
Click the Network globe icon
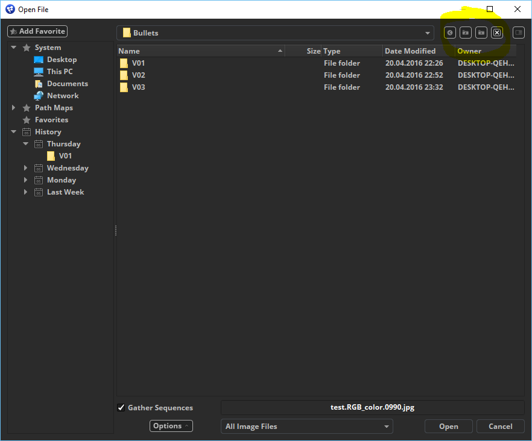point(39,96)
